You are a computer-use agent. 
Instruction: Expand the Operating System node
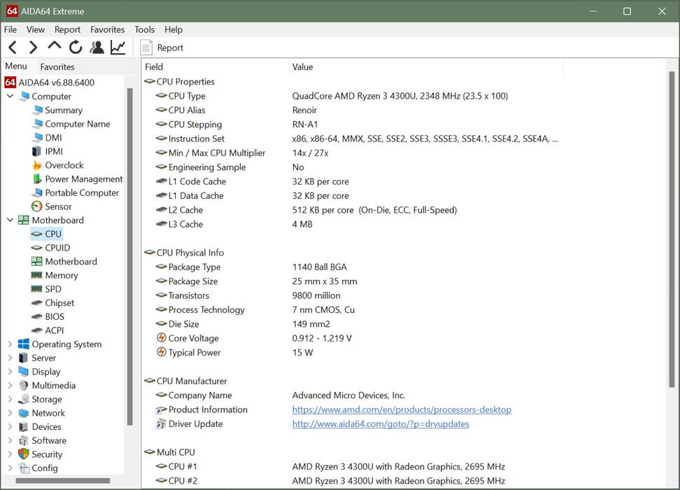[10, 344]
